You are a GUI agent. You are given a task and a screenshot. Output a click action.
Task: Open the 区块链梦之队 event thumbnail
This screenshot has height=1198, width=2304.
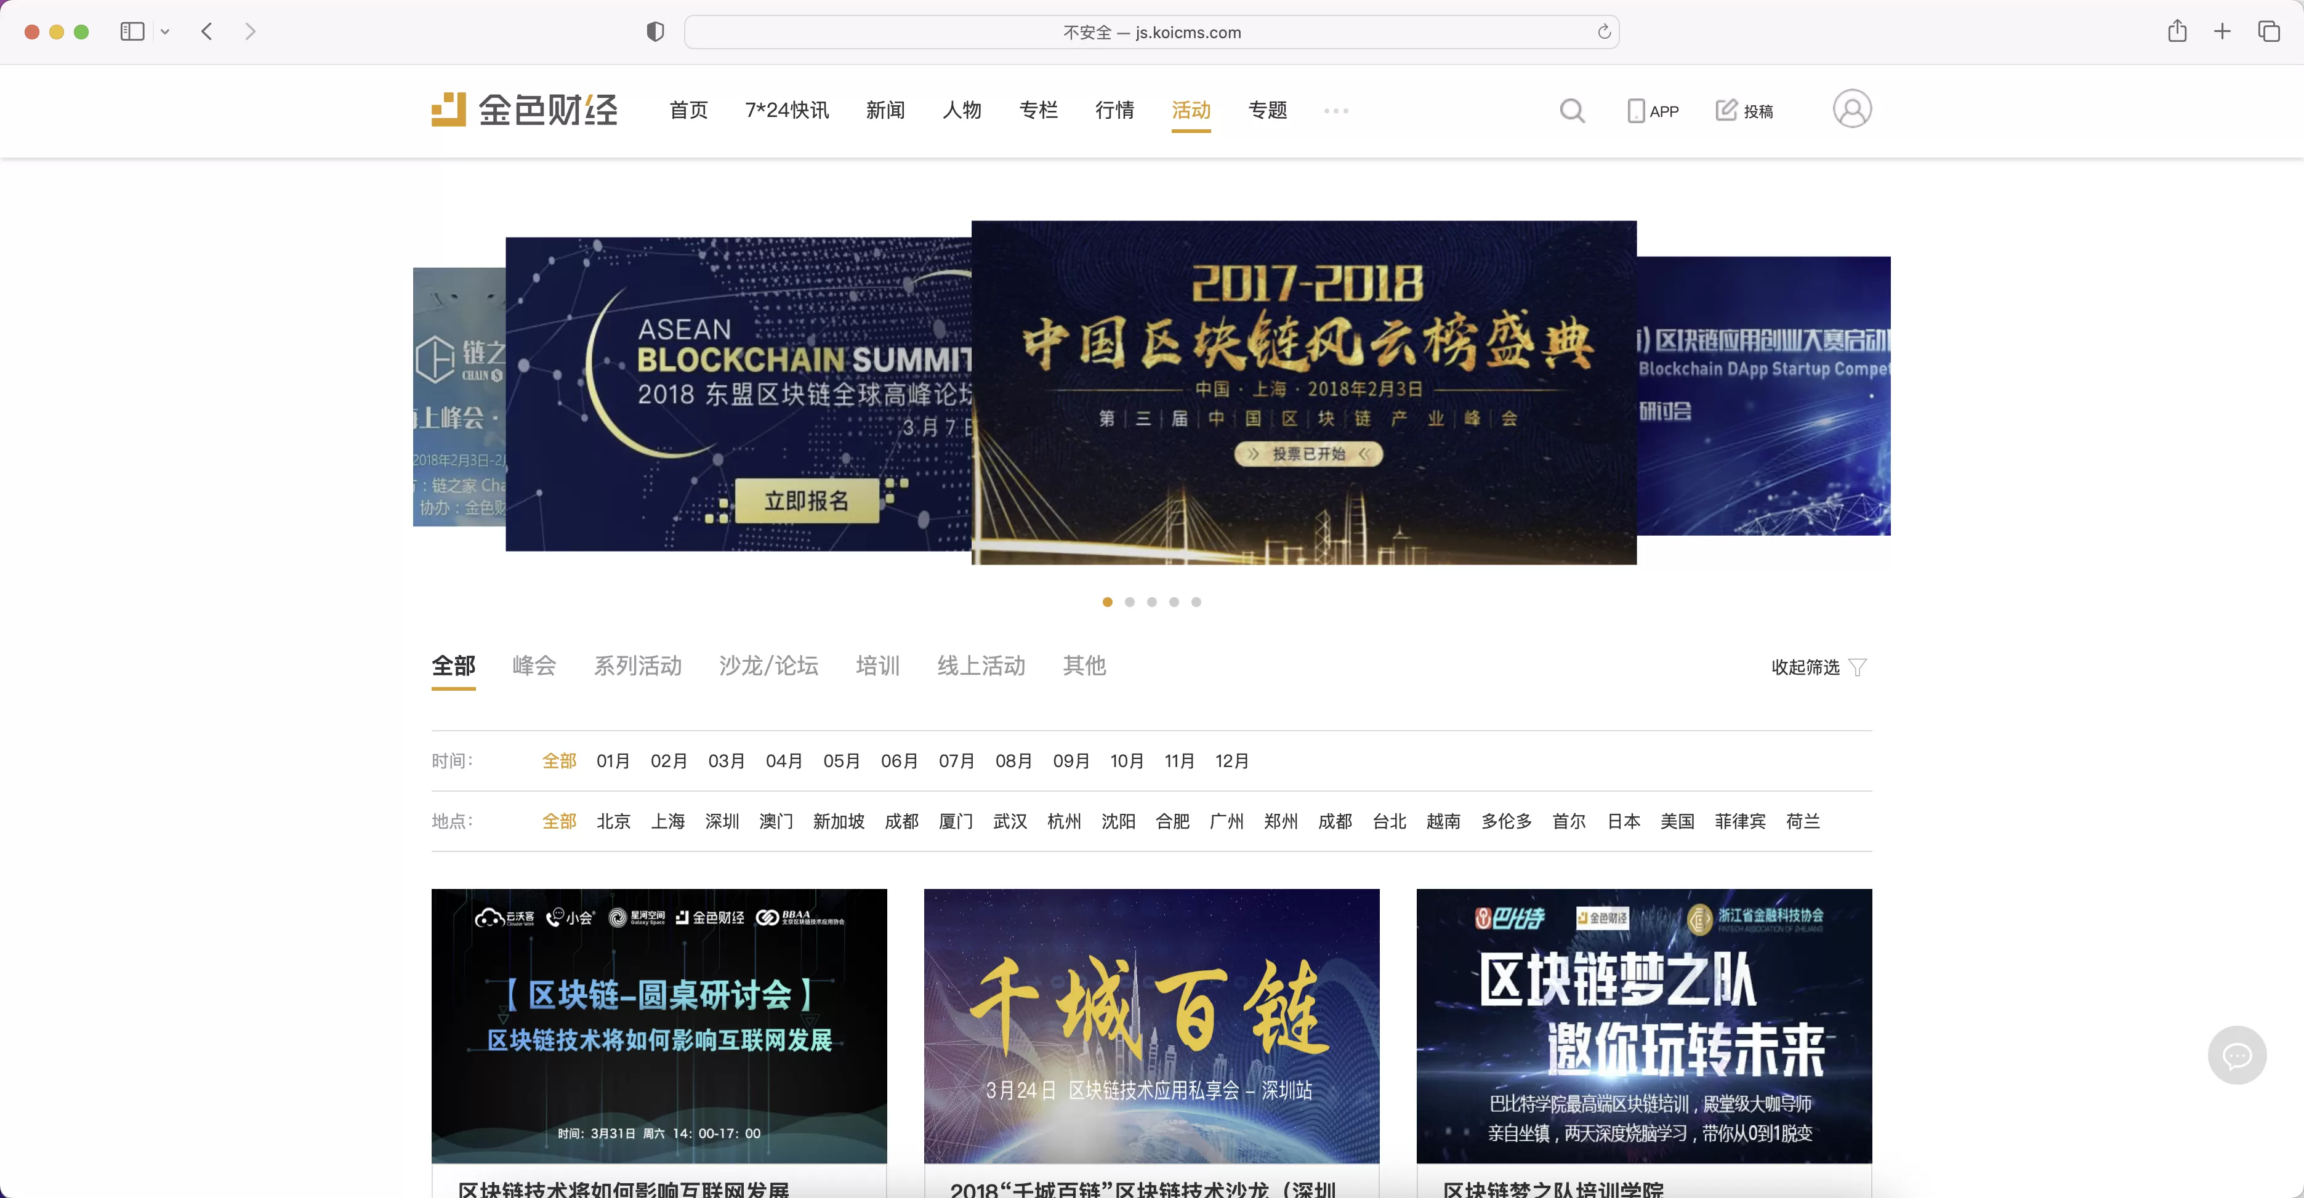coord(1644,1026)
